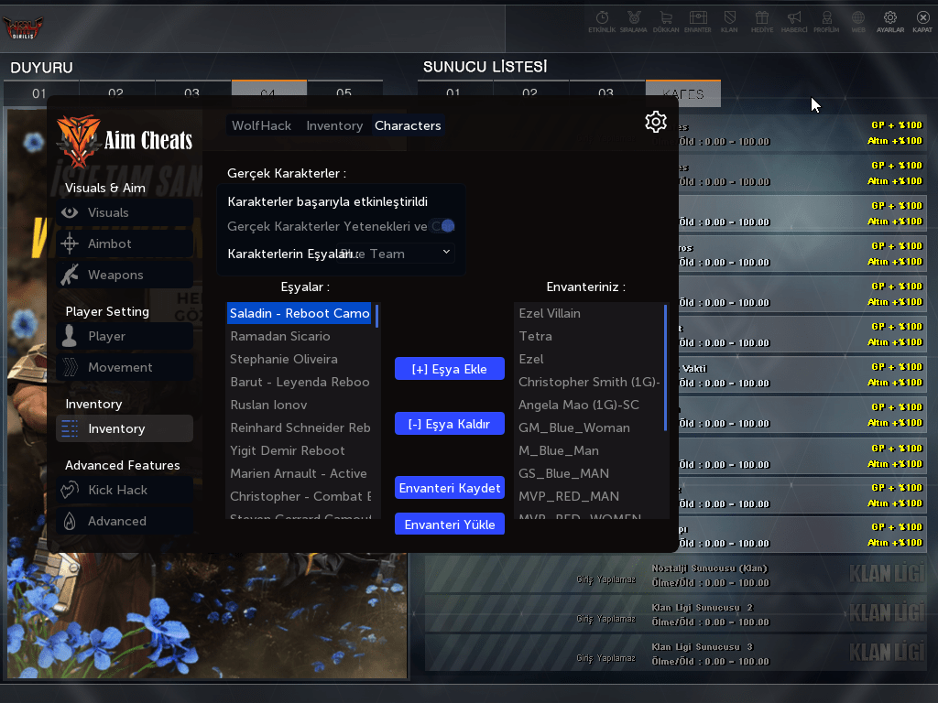Click the Envanteriniz list scrollbar
Viewport: 938px width, 703px height.
[666, 367]
